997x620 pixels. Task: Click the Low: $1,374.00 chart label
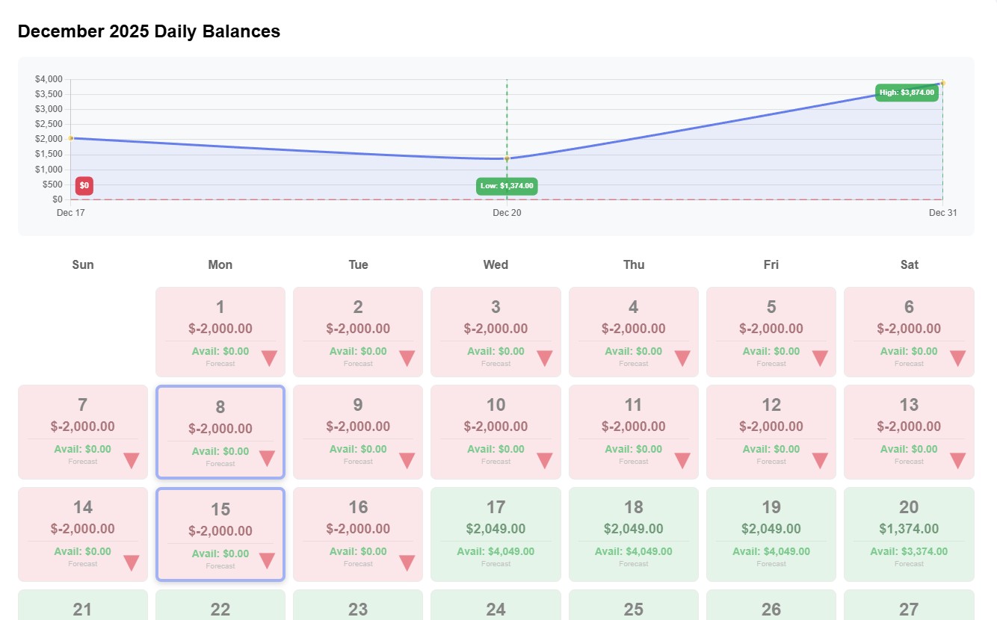point(507,186)
